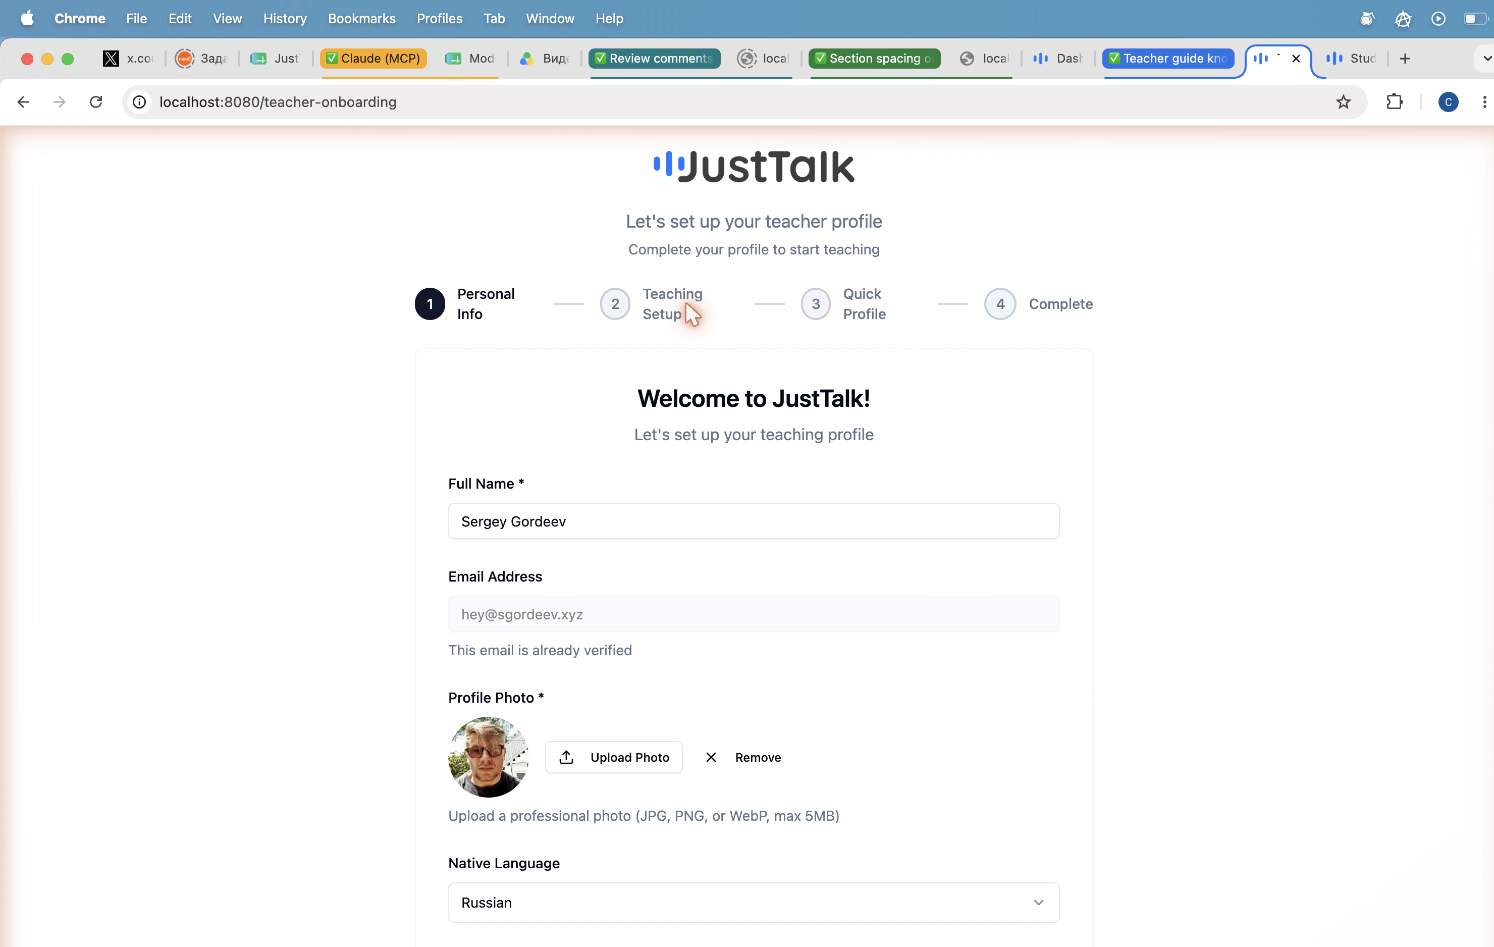Click the Full Name input field
This screenshot has width=1494, height=947.
[754, 521]
